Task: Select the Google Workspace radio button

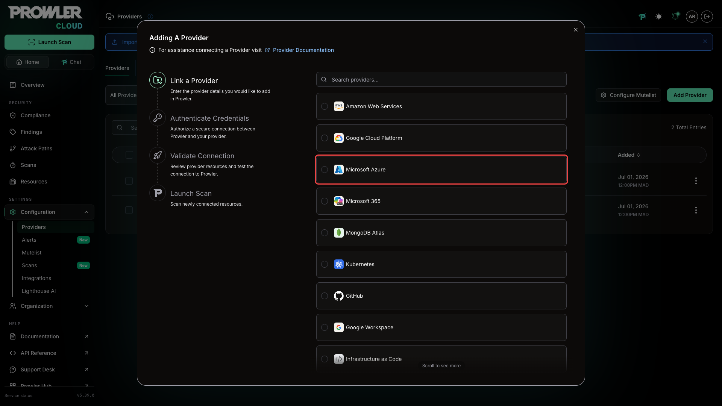Action: (325, 327)
